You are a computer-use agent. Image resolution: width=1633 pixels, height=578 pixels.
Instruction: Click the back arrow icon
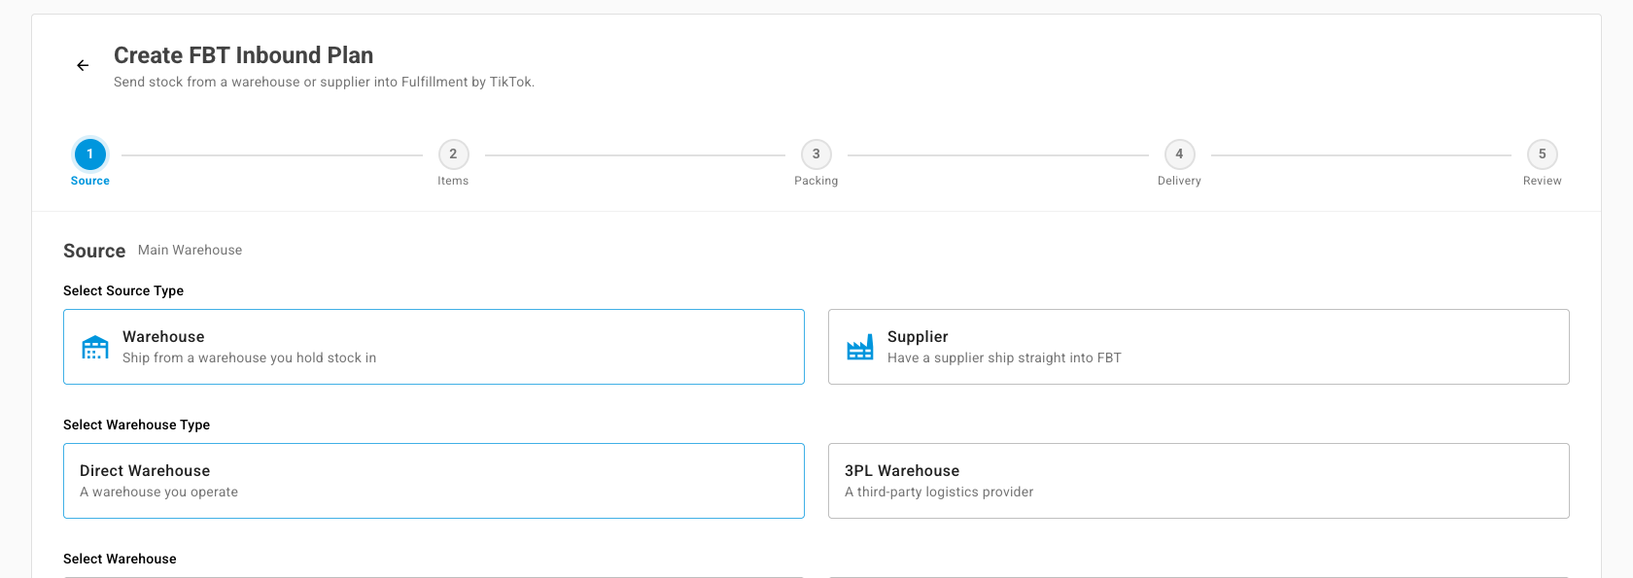click(x=83, y=65)
